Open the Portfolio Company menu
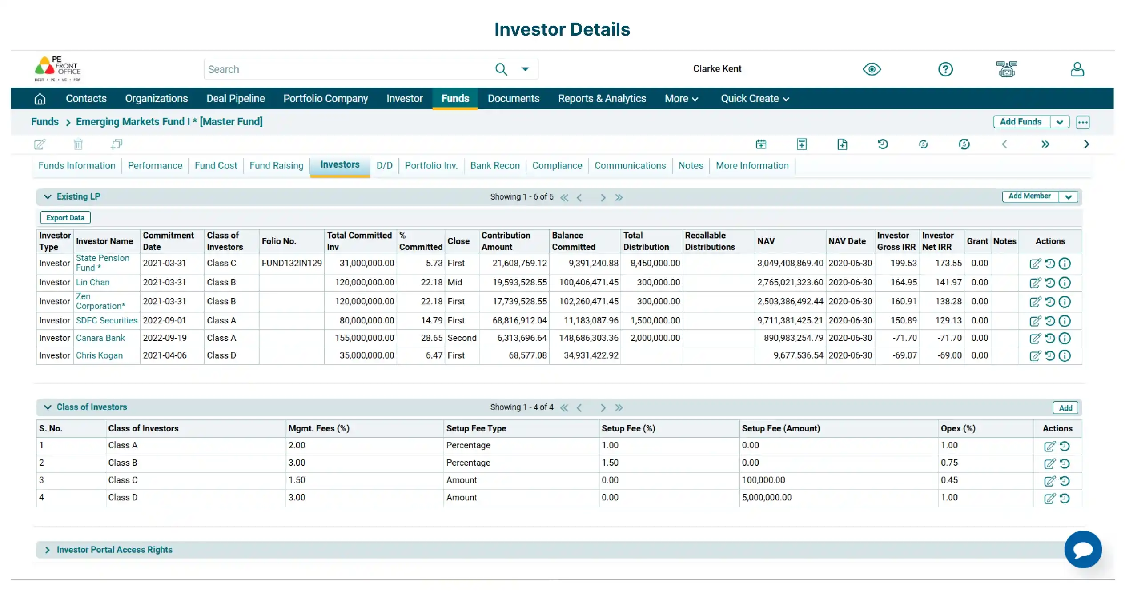Image resolution: width=1125 pixels, height=591 pixels. tap(325, 99)
